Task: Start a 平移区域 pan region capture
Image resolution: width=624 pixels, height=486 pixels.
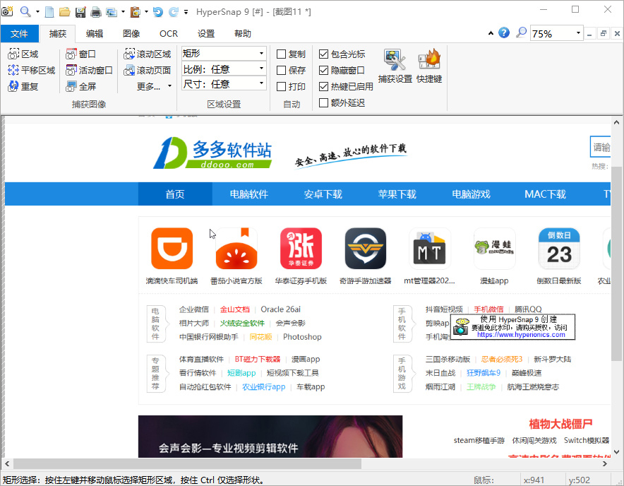Action: pos(32,70)
